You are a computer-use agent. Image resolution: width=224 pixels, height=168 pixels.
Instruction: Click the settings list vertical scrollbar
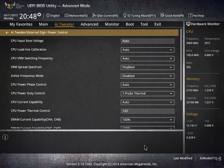point(181,64)
